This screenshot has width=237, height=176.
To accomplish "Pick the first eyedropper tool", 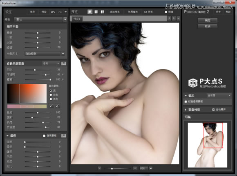I will pyautogui.click(x=51, y=106).
